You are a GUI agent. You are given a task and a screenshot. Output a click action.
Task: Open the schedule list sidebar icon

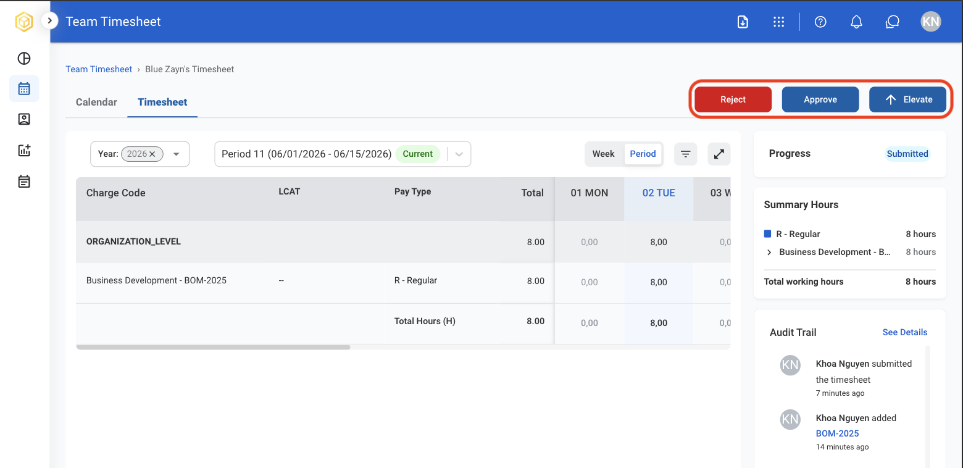coord(24,182)
